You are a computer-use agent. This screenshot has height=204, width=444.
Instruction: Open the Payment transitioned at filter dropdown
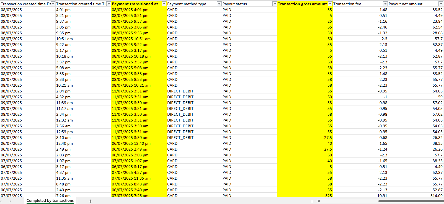164,4
